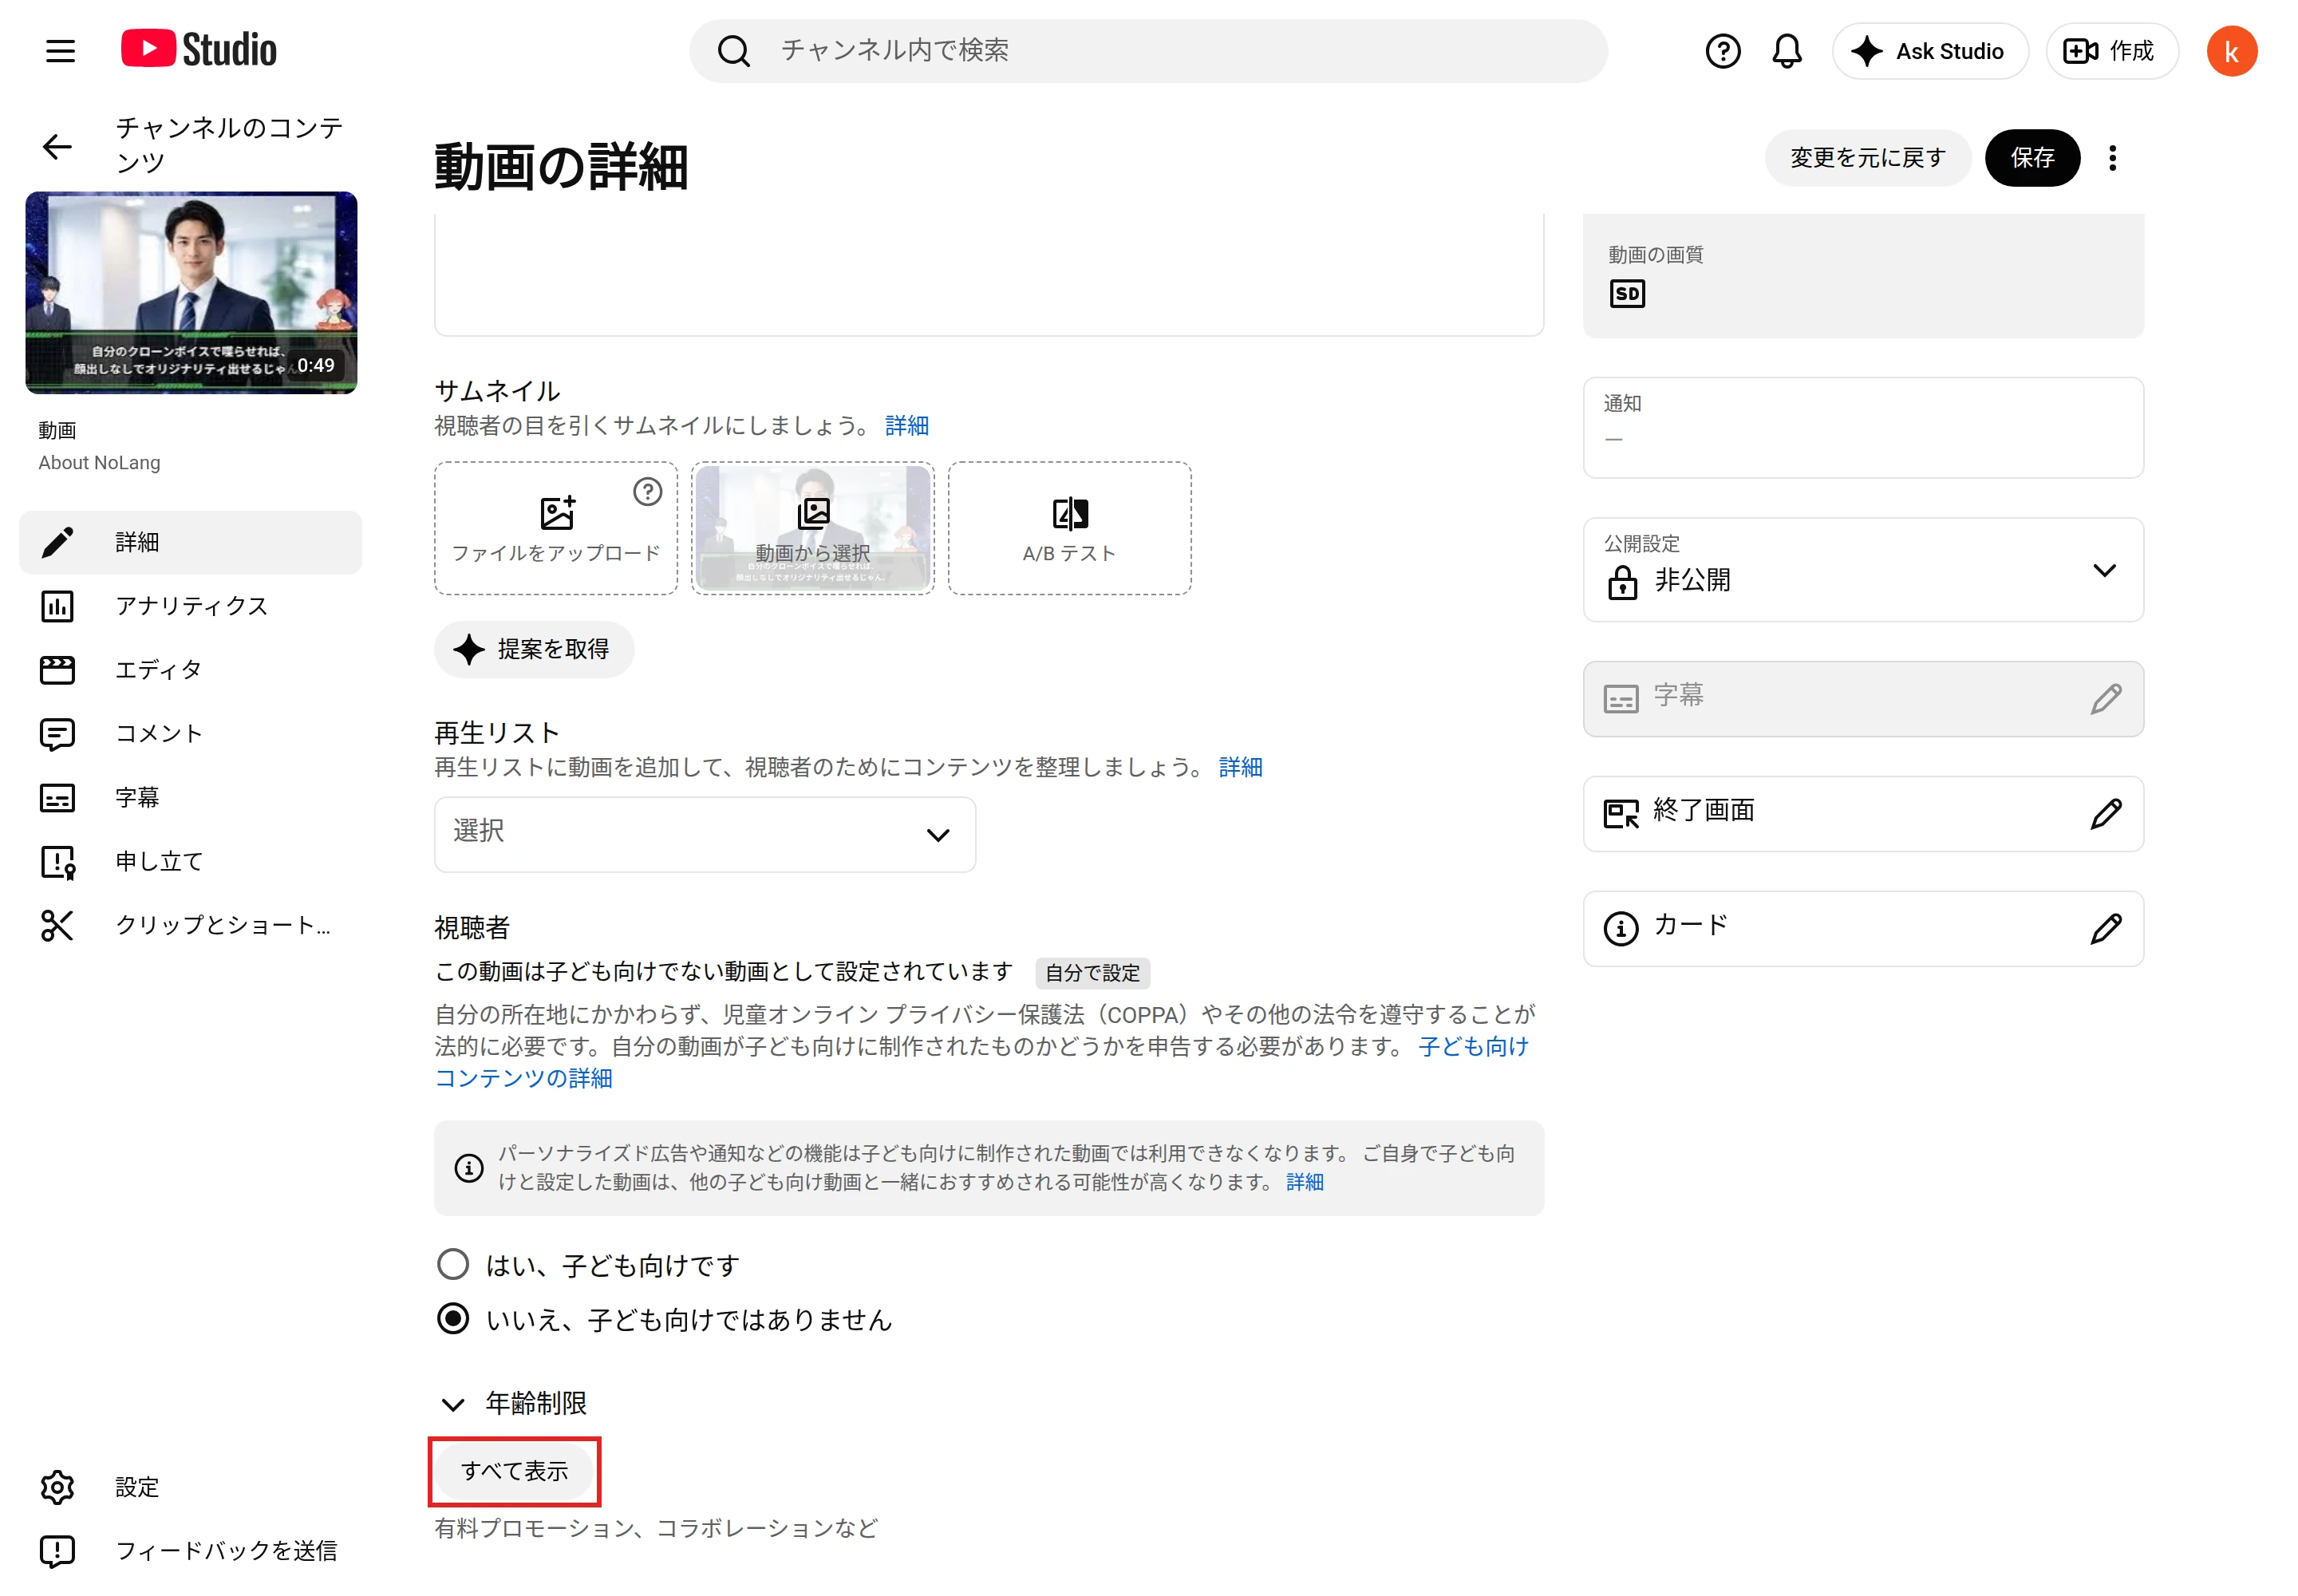
Task: Click the account avatar 'k'
Action: [x=2230, y=51]
